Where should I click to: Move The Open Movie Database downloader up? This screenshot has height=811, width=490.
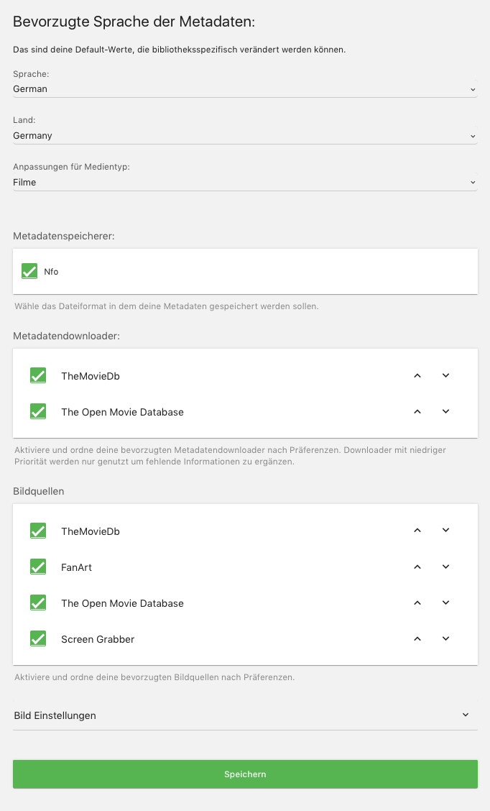(x=417, y=412)
